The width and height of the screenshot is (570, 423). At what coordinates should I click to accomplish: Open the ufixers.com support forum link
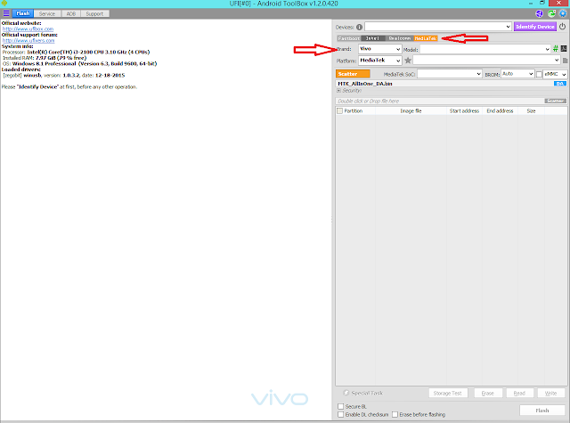(x=28, y=40)
